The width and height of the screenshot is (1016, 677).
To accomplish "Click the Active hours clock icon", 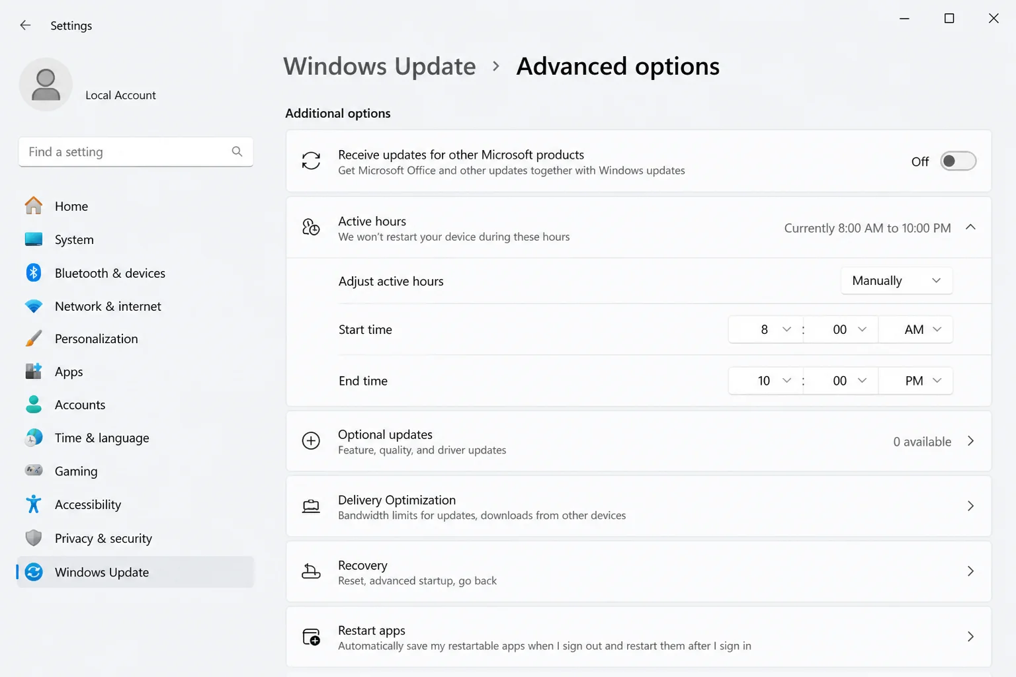I will click(311, 227).
